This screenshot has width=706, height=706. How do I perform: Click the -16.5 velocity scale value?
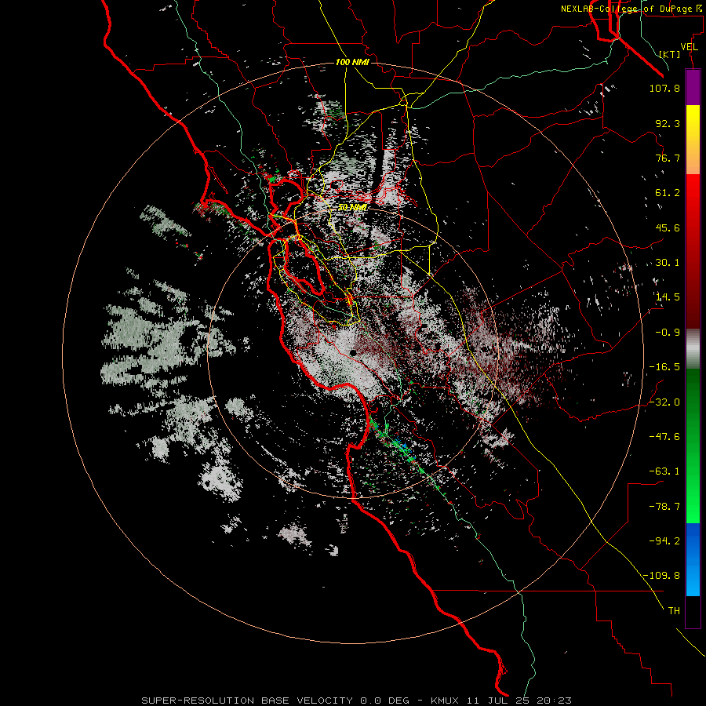pyautogui.click(x=664, y=367)
